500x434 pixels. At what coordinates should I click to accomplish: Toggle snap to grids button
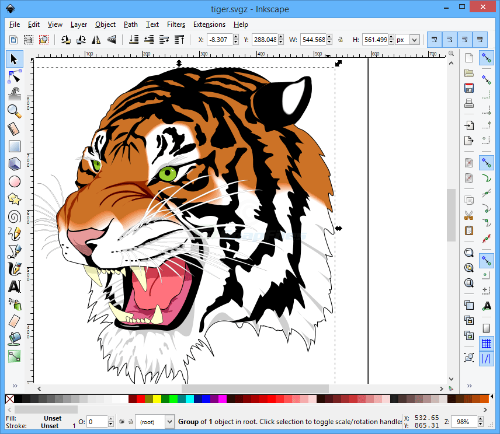(x=486, y=343)
